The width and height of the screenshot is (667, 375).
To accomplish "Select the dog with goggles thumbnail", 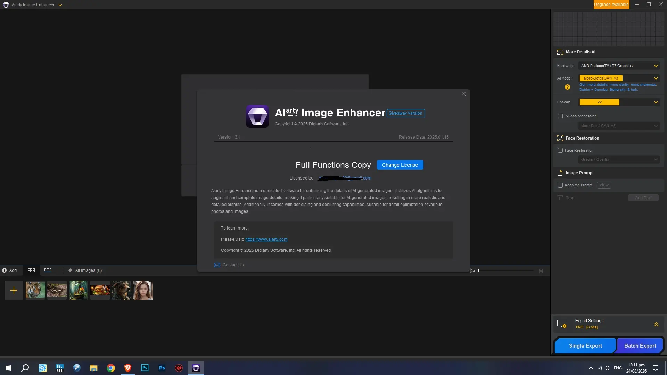I will (122, 290).
